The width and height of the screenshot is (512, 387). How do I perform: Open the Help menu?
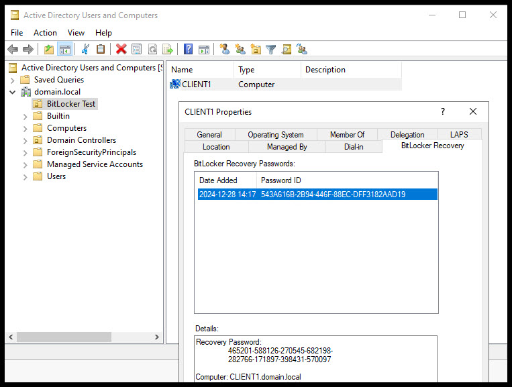point(103,33)
